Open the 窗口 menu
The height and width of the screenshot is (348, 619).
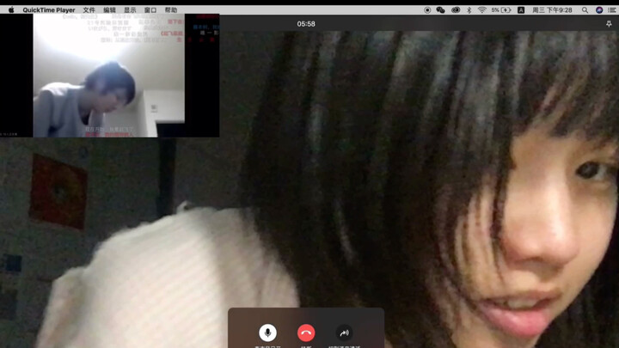(150, 9)
